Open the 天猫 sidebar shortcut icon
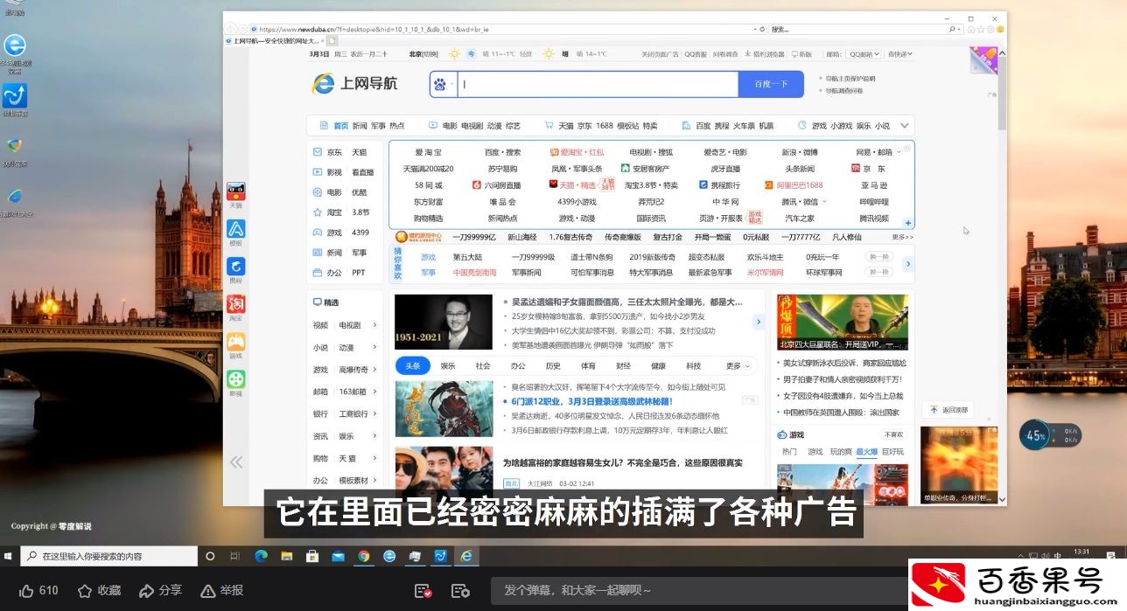1127x611 pixels. [x=236, y=191]
